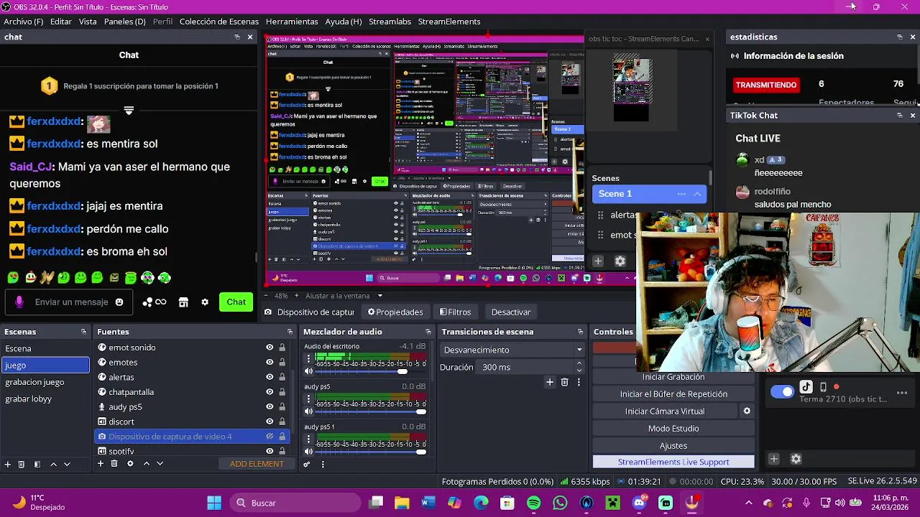Open Propiedades of selected source
Screen dimensions: 920x517
pos(395,312)
